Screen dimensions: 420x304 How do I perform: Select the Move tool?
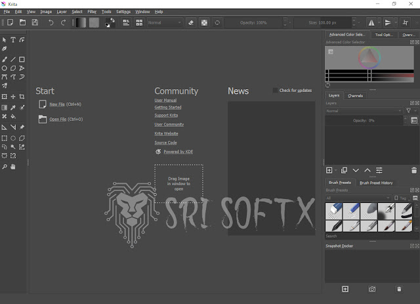pos(13,97)
